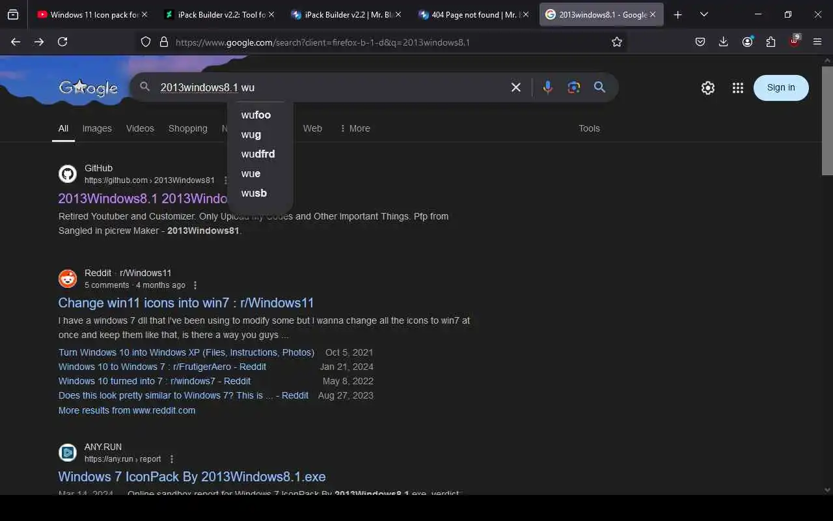The image size is (833, 521).
Task: Click the scrollbar down arrow
Action: (x=827, y=490)
